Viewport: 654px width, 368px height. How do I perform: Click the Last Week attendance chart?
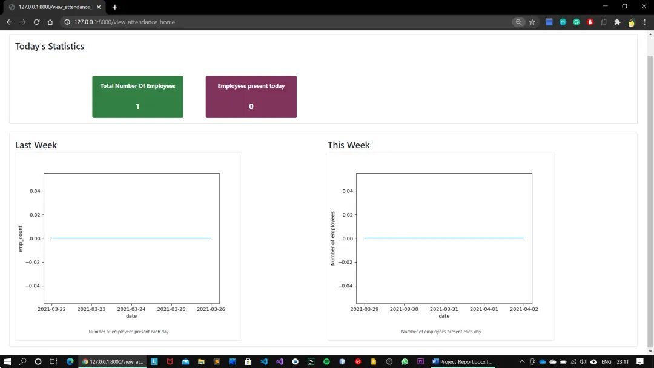tap(128, 246)
